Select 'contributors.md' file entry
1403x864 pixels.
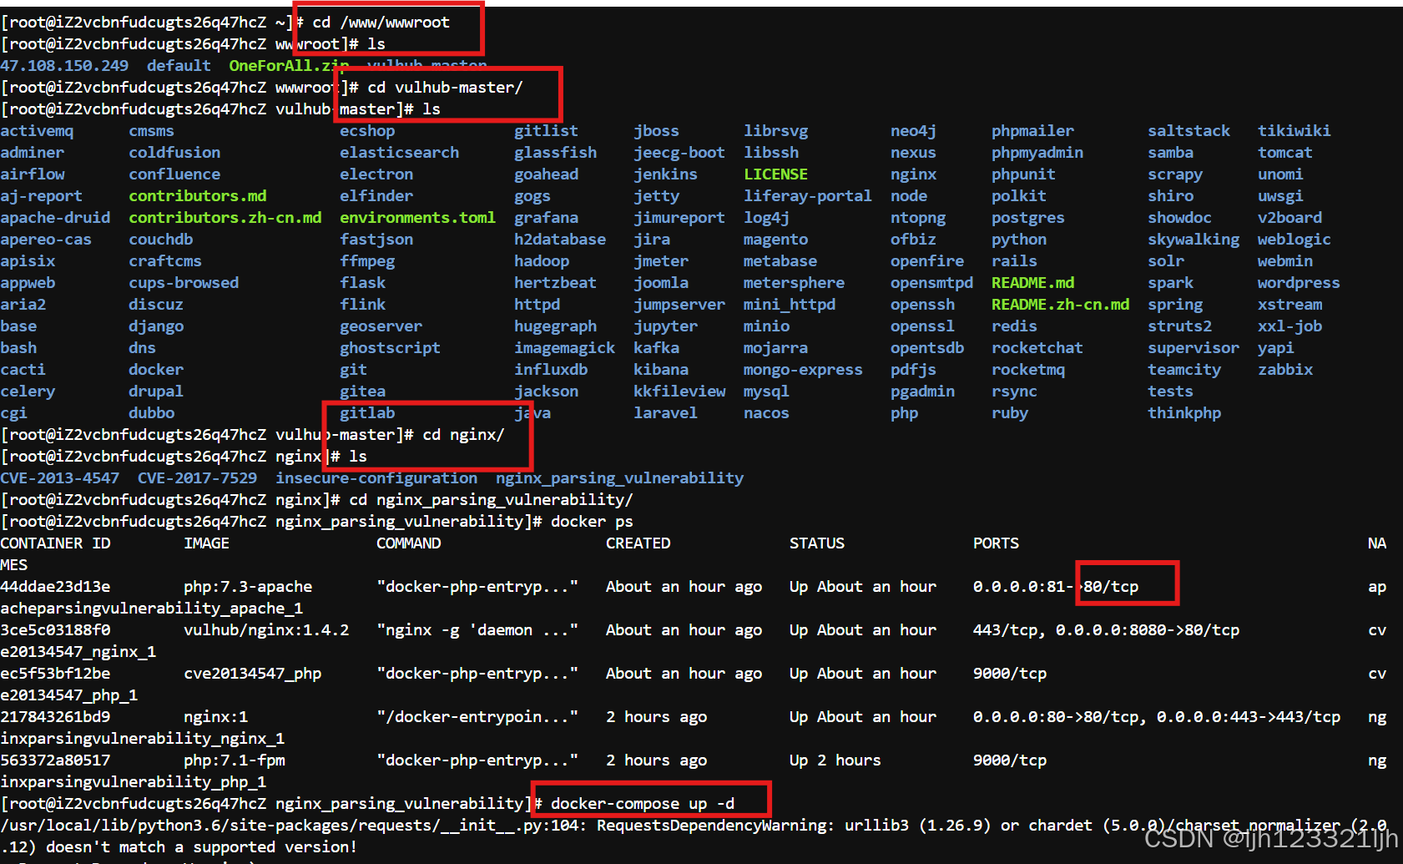pyautogui.click(x=198, y=196)
